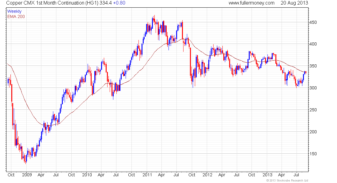Click the '2010' year label on time axis
The image size is (337, 183).
point(87,175)
